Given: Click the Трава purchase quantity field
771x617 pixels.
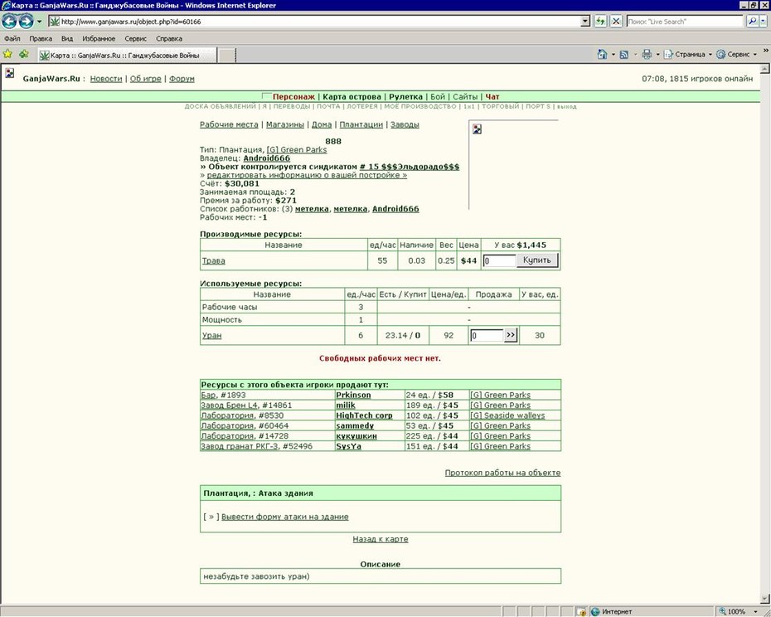Looking at the screenshot, I should coord(499,260).
